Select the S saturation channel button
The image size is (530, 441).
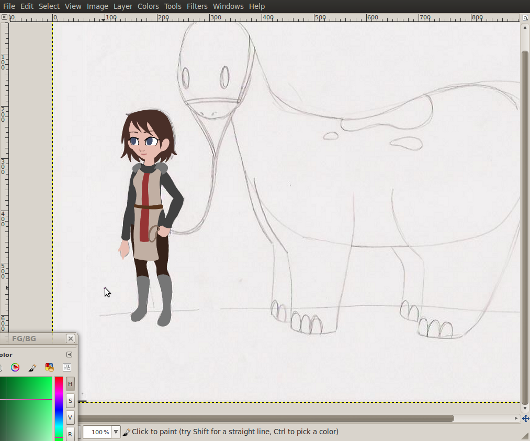[x=70, y=401]
